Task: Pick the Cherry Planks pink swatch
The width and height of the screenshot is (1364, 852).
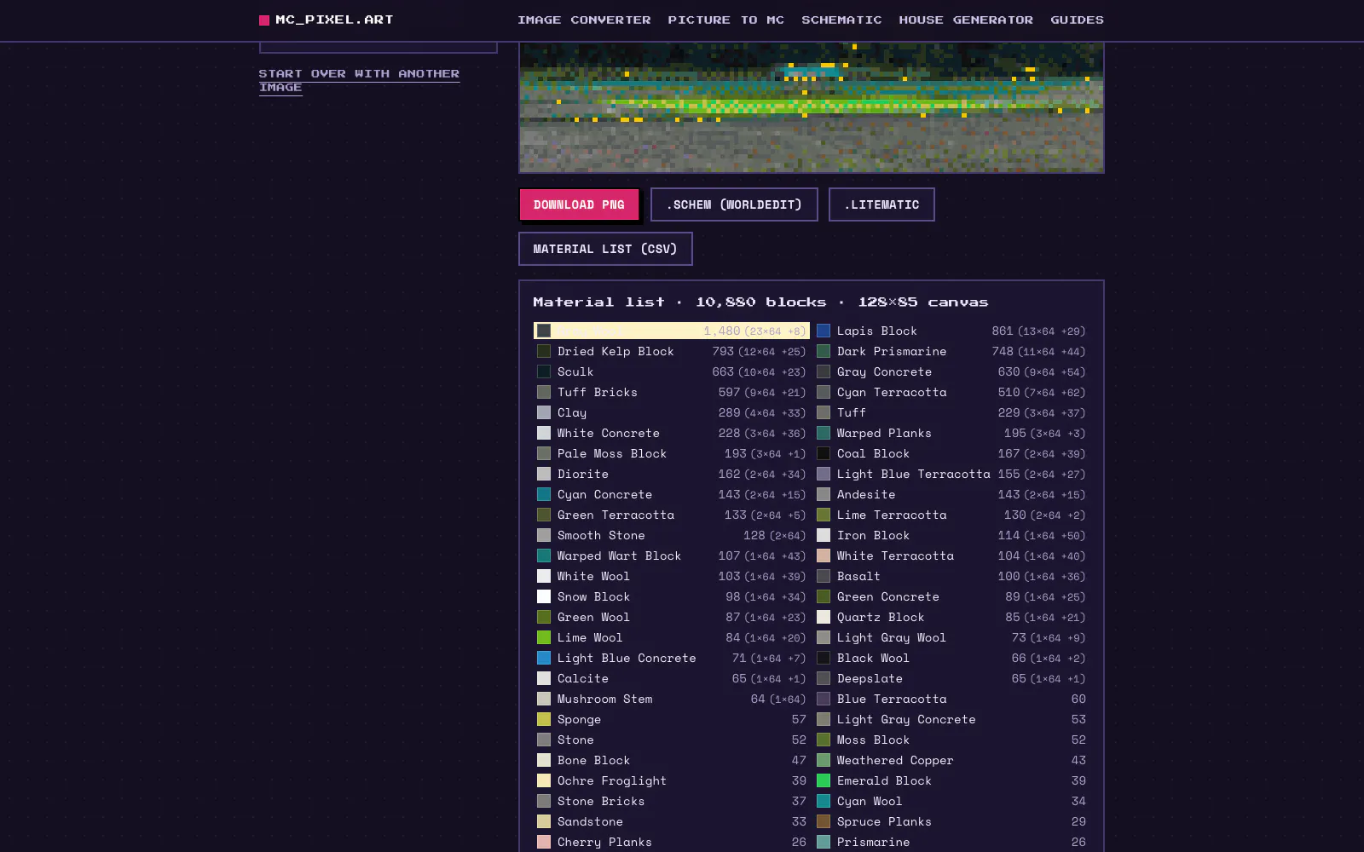Action: [x=544, y=842]
